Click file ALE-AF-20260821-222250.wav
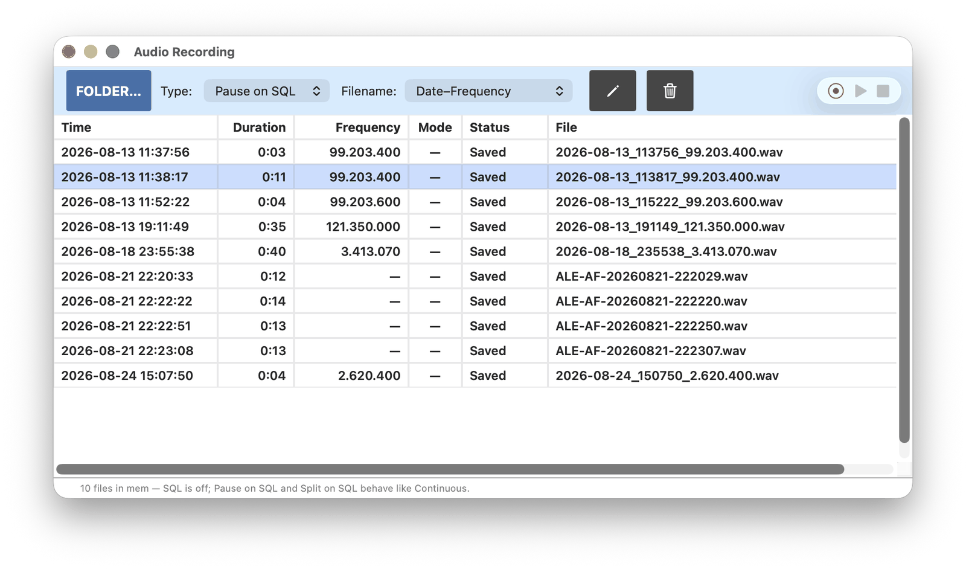The image size is (966, 569). [x=651, y=326]
